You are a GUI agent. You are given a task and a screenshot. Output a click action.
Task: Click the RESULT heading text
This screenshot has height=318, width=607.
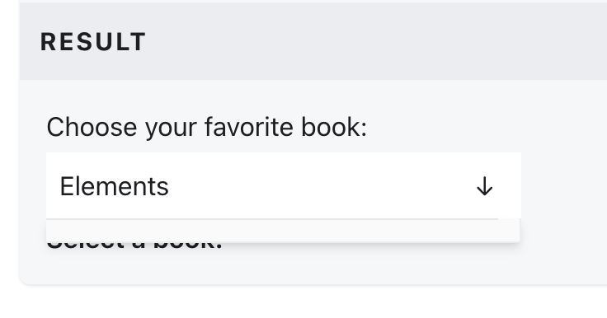93,42
